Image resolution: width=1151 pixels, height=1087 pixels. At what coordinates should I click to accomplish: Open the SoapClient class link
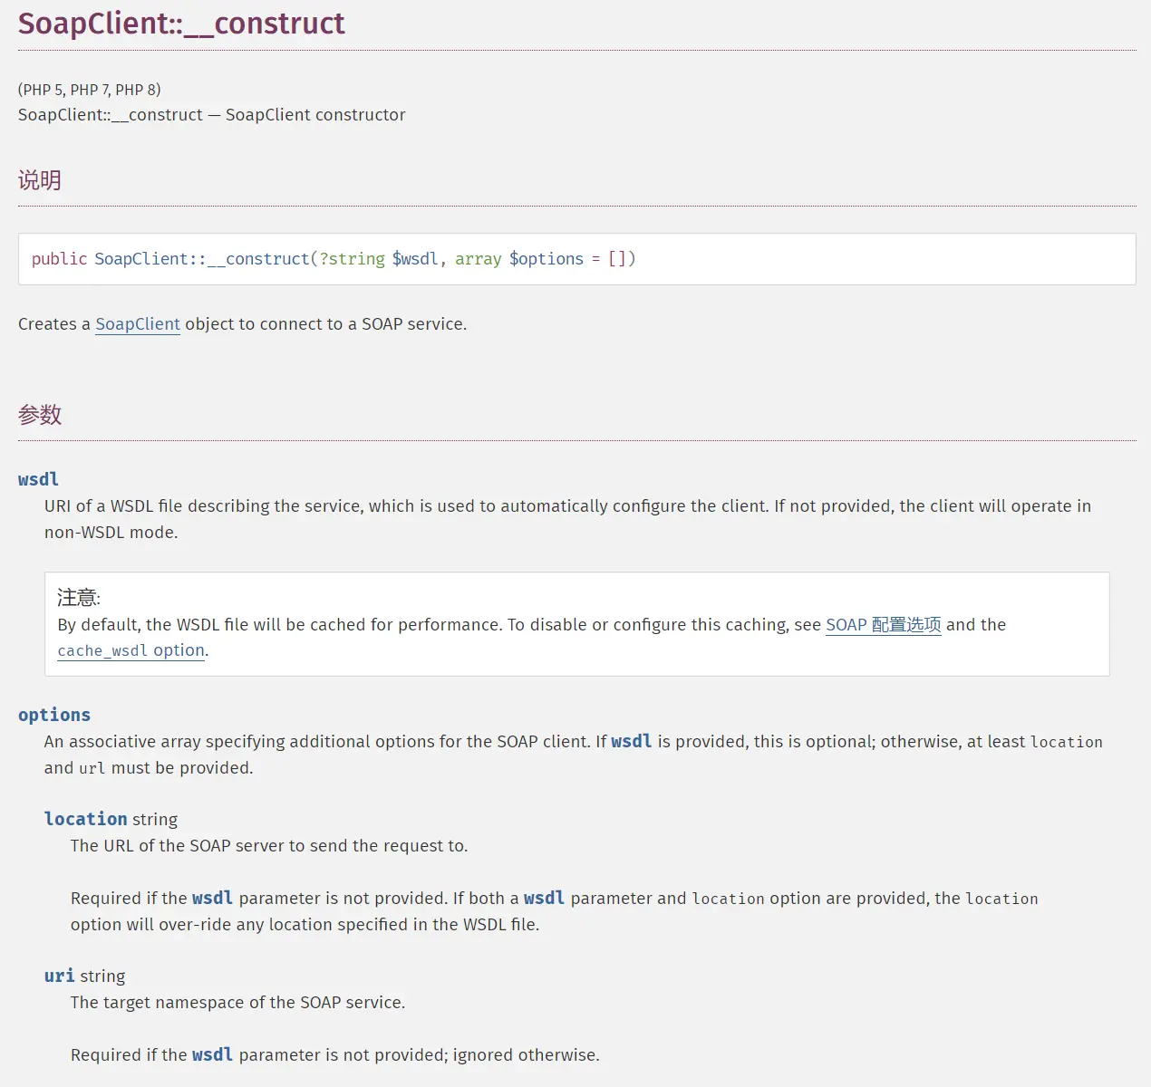coord(138,324)
